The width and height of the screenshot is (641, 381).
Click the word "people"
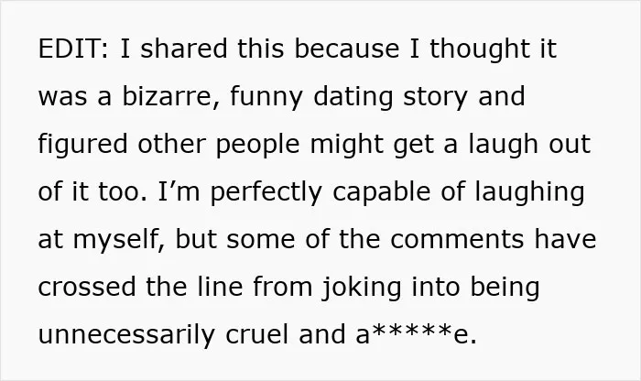coord(258,147)
